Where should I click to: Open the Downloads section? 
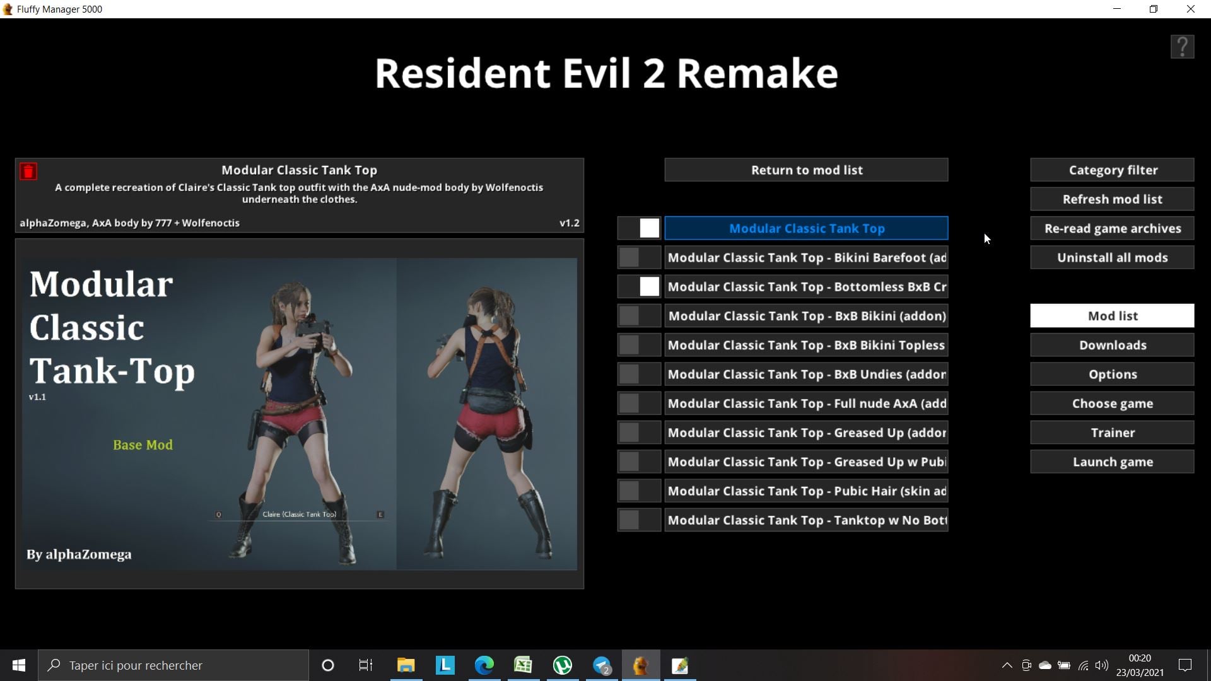click(x=1112, y=345)
